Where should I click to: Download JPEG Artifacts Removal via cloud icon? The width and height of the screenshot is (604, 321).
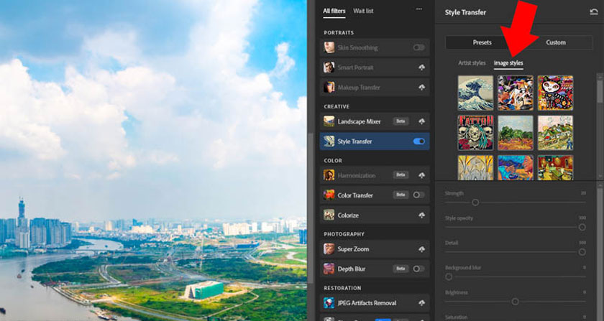pyautogui.click(x=422, y=303)
